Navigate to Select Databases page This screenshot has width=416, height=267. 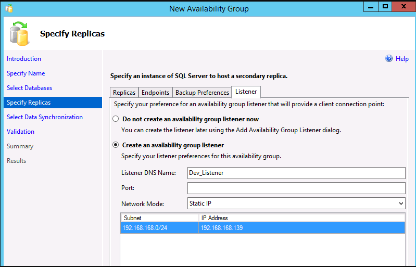point(30,88)
